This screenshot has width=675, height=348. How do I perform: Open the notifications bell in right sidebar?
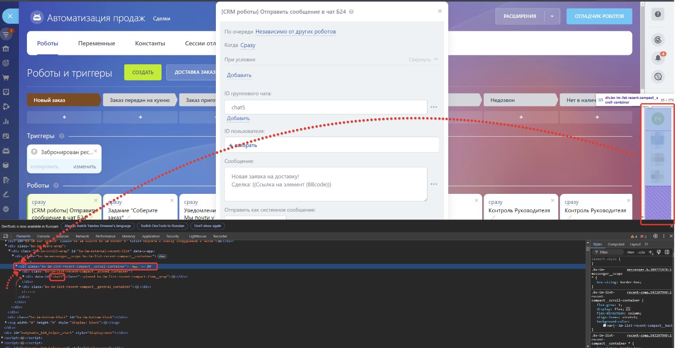coord(657,58)
